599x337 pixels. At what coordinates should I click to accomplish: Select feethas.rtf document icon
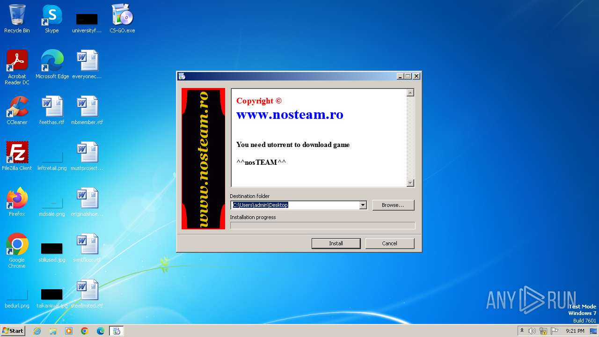click(x=52, y=110)
